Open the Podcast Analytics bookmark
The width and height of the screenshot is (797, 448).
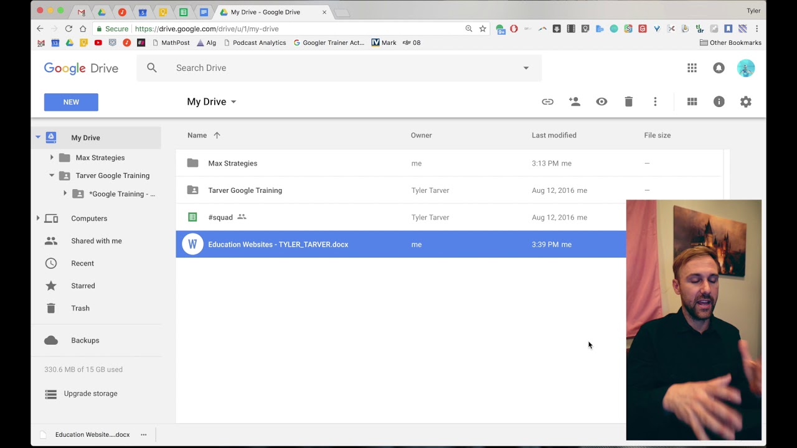click(x=255, y=43)
